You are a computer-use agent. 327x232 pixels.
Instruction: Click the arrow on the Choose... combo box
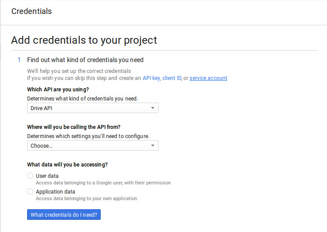(152, 145)
